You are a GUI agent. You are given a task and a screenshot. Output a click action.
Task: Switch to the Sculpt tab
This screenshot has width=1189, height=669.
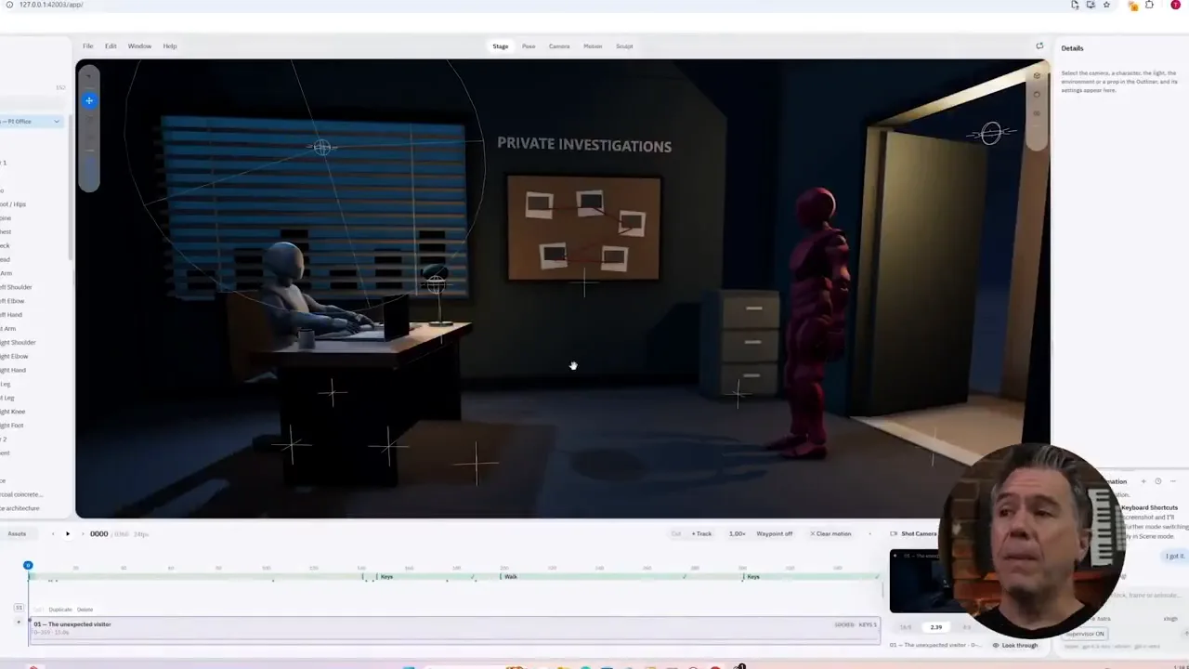624,46
